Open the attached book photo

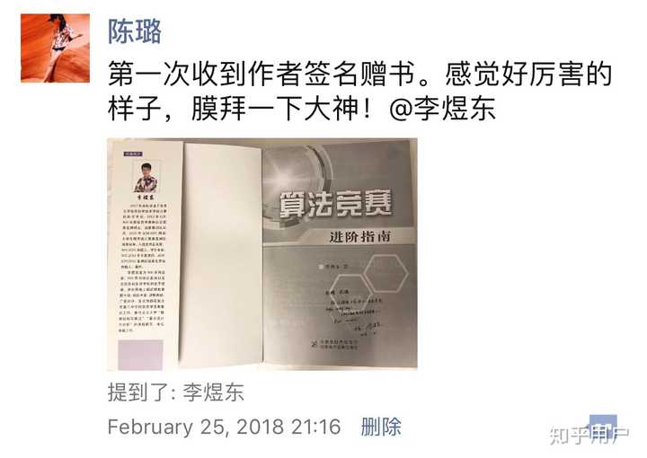tap(262, 254)
